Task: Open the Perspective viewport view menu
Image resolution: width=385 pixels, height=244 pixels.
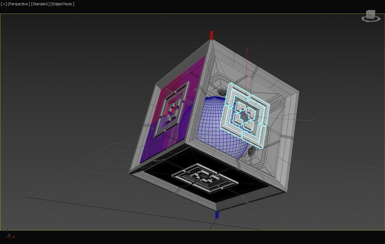Action: point(19,4)
